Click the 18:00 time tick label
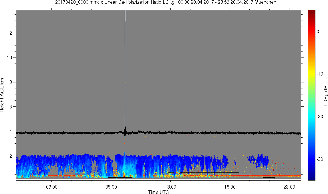 pyautogui.click(x=230, y=187)
